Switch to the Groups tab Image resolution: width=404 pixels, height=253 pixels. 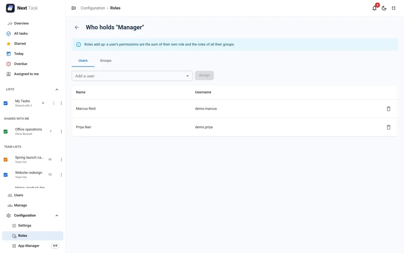click(105, 61)
